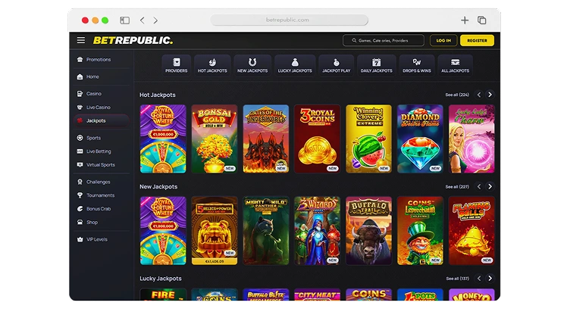Screen dimensions: 567x315
Task: Click the VIP Levels crown icon
Action: (80, 239)
